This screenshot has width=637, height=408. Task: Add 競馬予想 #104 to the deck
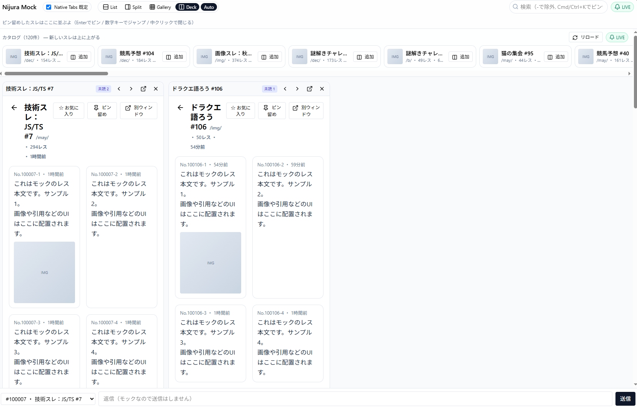(x=174, y=57)
